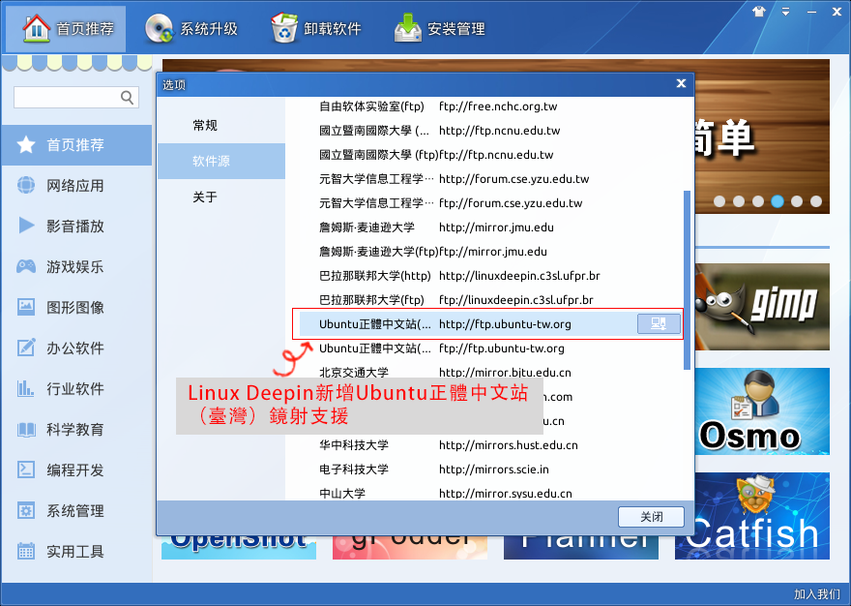Select the 巴拉那联邦大学(ftp) mirror row
This screenshot has height=606, width=851.
(491, 300)
